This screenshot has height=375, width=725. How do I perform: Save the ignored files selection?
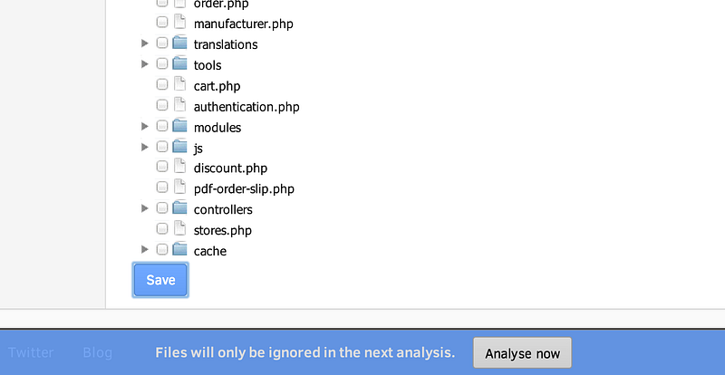160,280
